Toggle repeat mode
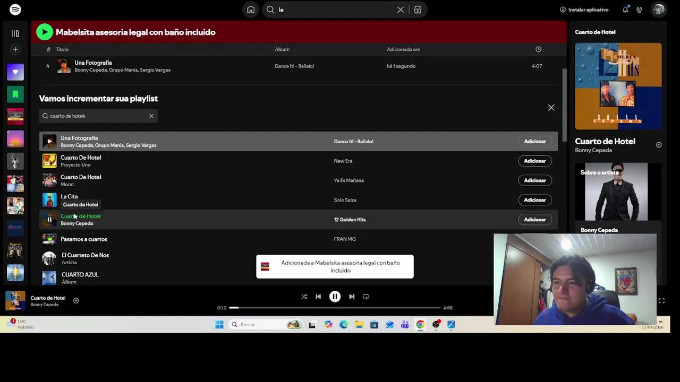Screen dimensions: 680x382 [x=366, y=297]
